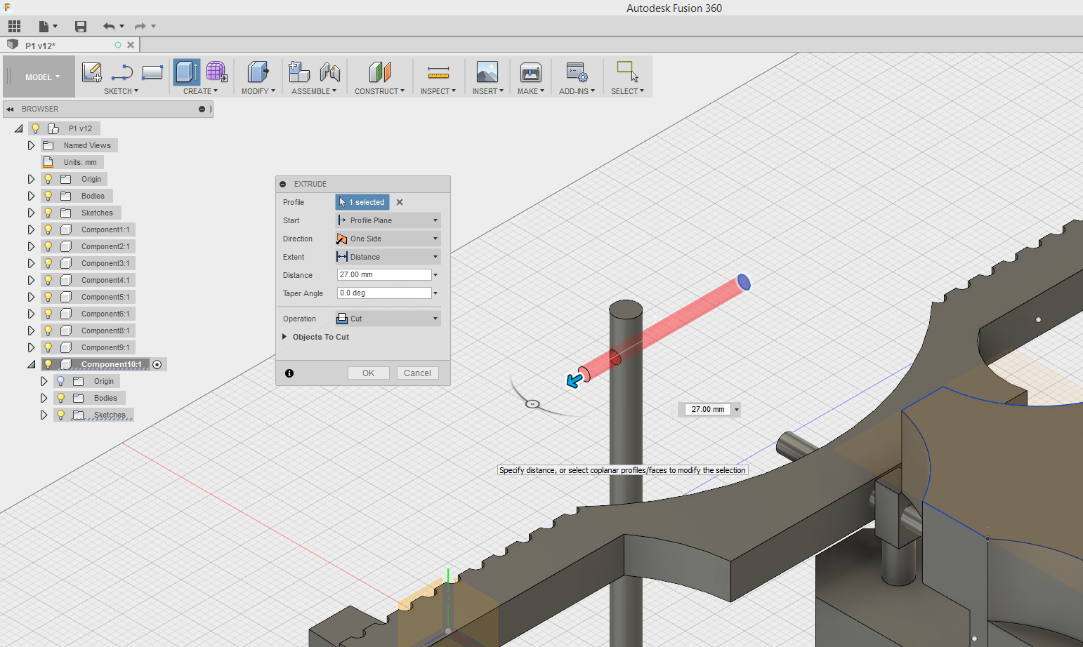1083x647 pixels.
Task: Click Cancel in Extrude dialog
Action: tap(418, 373)
